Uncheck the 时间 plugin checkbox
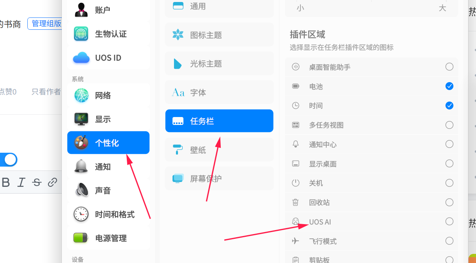 [x=449, y=106]
